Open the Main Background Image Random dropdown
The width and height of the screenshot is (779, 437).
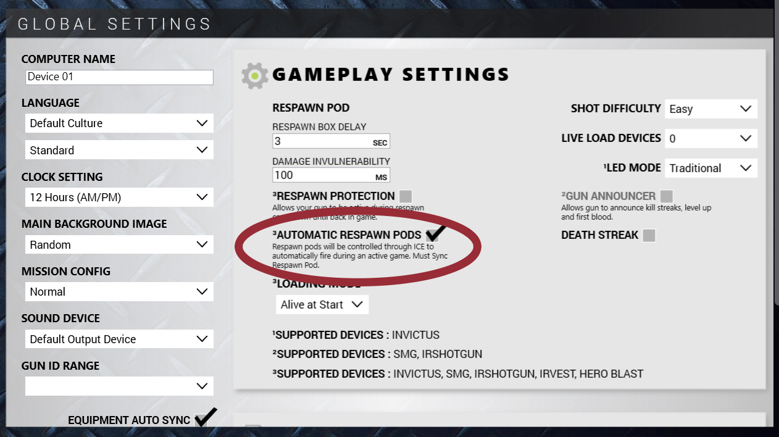point(119,244)
